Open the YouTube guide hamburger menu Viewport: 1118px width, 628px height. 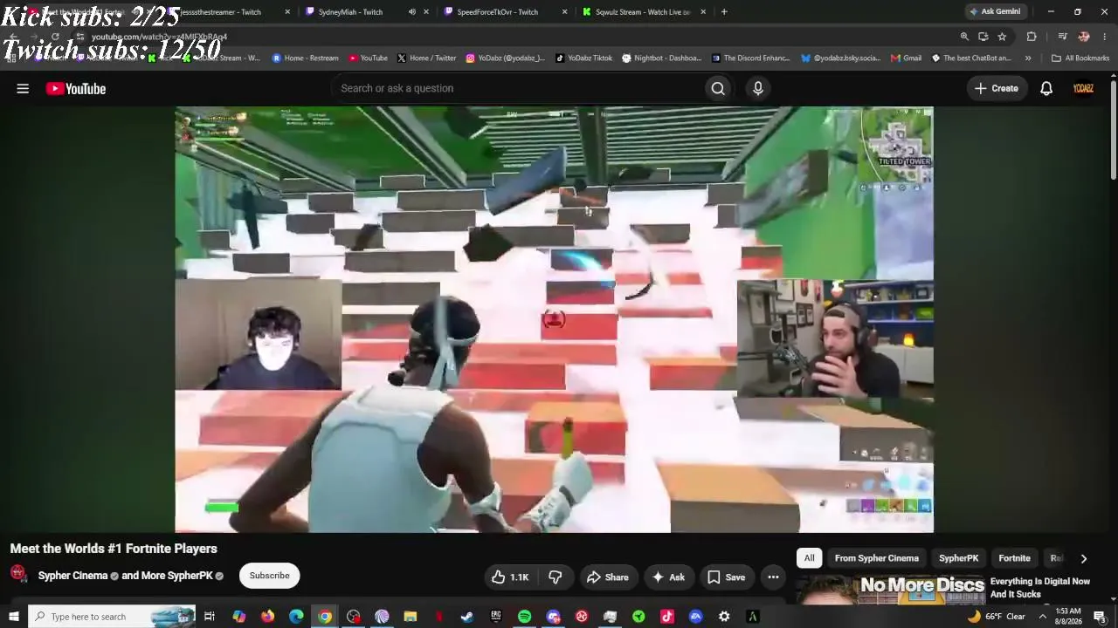23,88
